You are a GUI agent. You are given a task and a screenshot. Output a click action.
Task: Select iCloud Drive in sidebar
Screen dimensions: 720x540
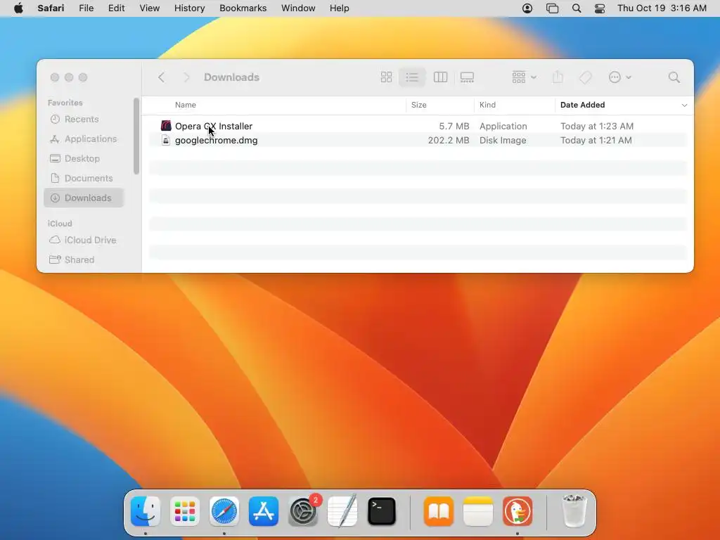tap(84, 240)
